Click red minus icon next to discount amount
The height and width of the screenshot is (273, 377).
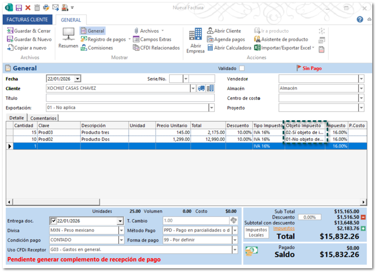[x=363, y=217]
